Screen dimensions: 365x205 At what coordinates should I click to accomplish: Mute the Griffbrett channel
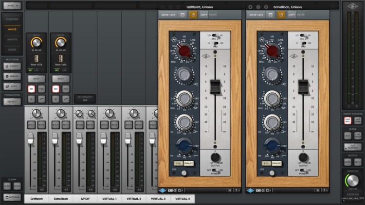[41, 125]
